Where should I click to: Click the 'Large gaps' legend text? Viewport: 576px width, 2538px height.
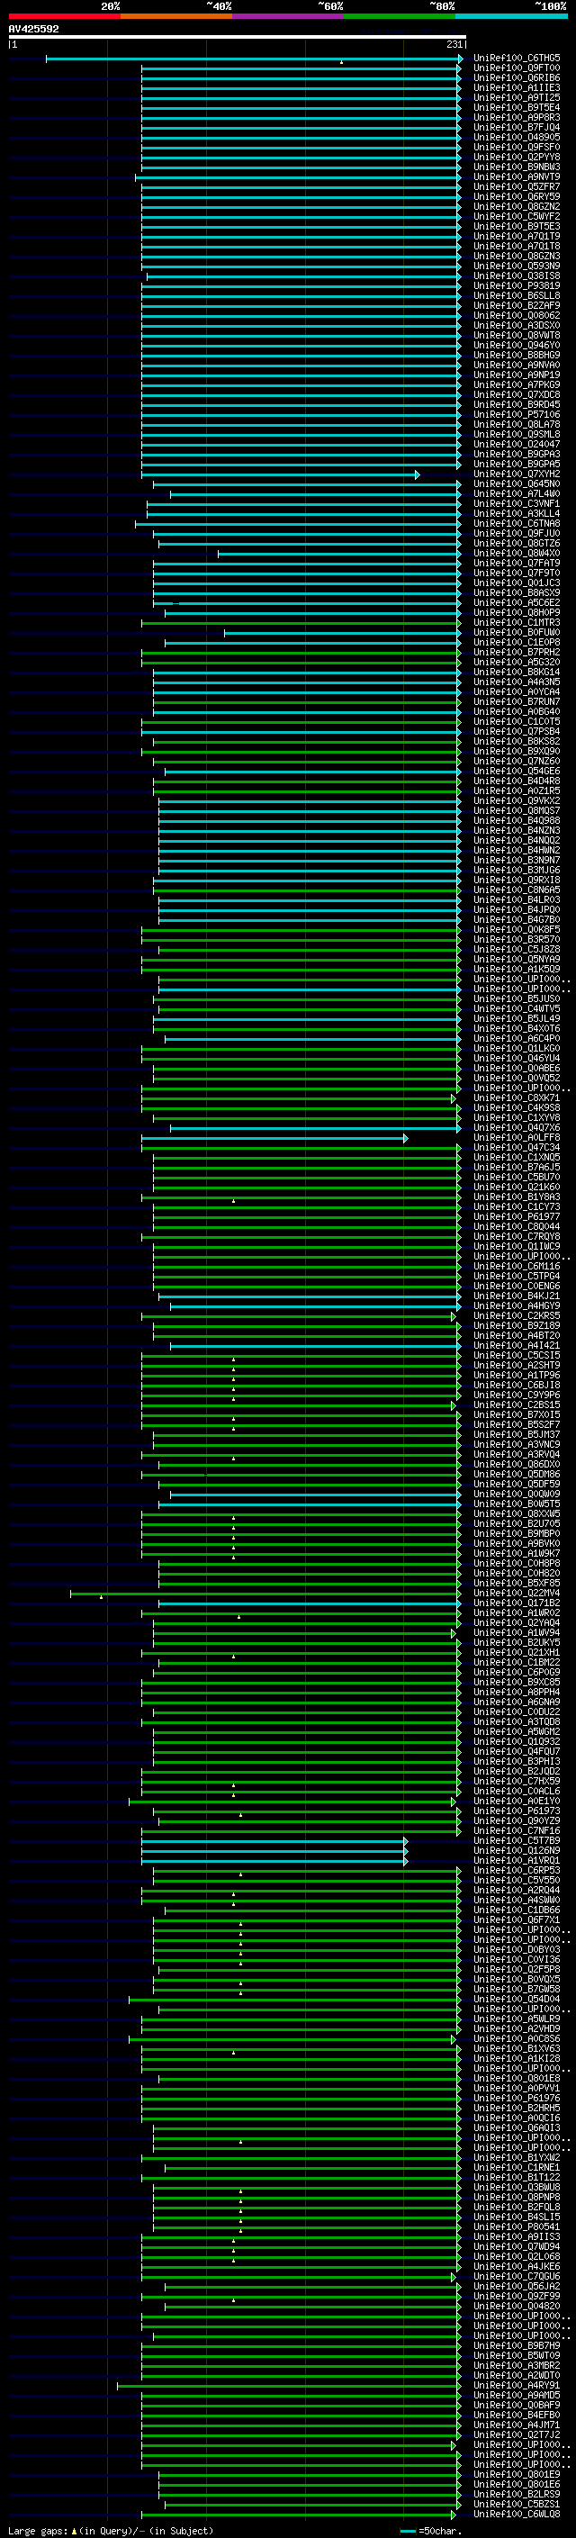pos(38,2530)
